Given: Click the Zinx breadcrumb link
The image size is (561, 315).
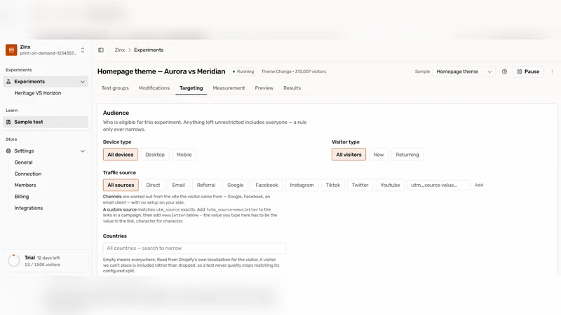Looking at the screenshot, I should [x=119, y=50].
